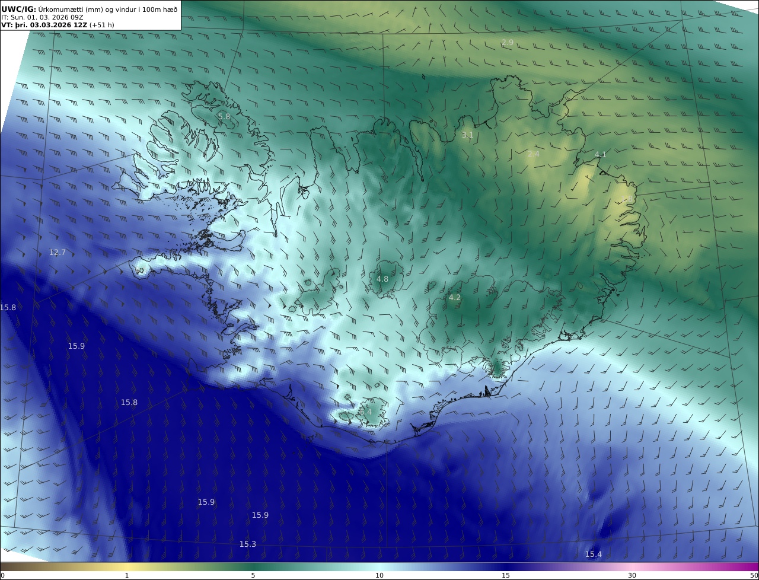
Task: Click the colorbar tick label 1
Action: [127, 575]
